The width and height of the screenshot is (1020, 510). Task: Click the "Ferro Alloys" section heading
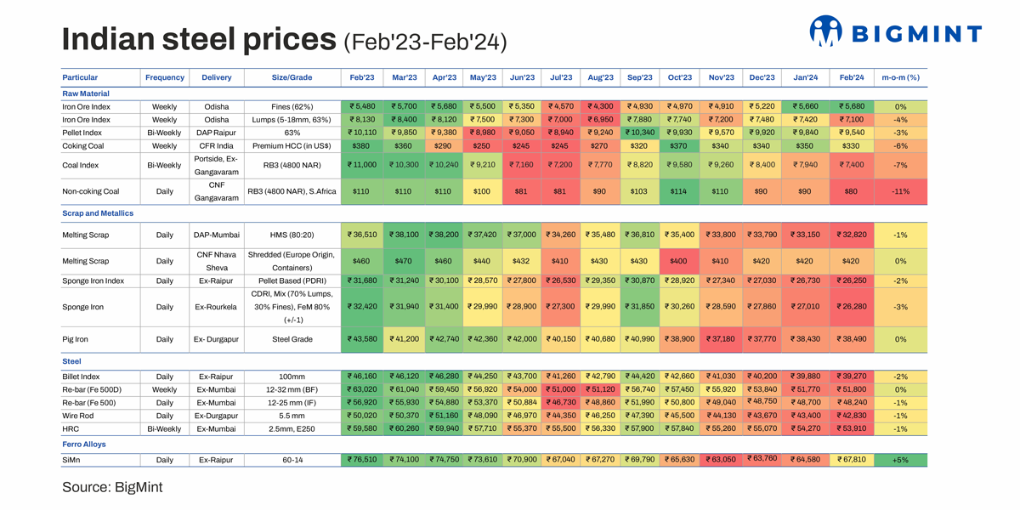tap(84, 444)
